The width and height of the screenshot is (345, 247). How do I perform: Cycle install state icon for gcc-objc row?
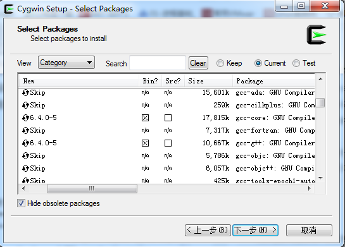tap(25, 156)
